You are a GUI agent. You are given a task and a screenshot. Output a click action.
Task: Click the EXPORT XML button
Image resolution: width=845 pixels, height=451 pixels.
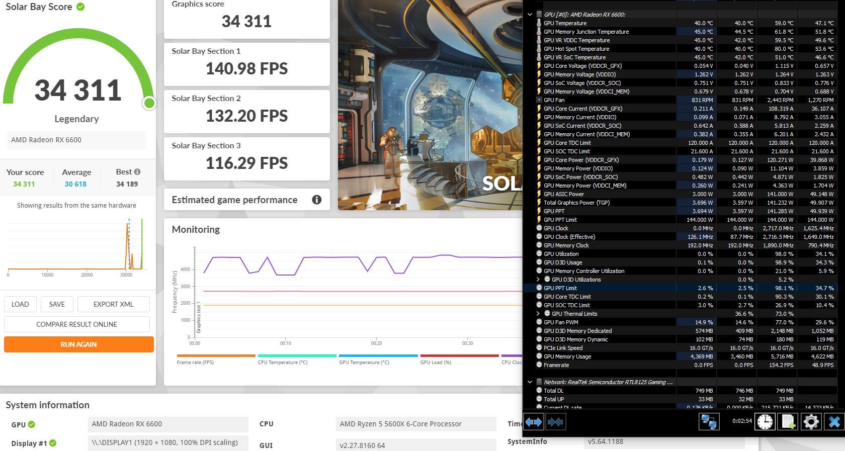tap(114, 304)
